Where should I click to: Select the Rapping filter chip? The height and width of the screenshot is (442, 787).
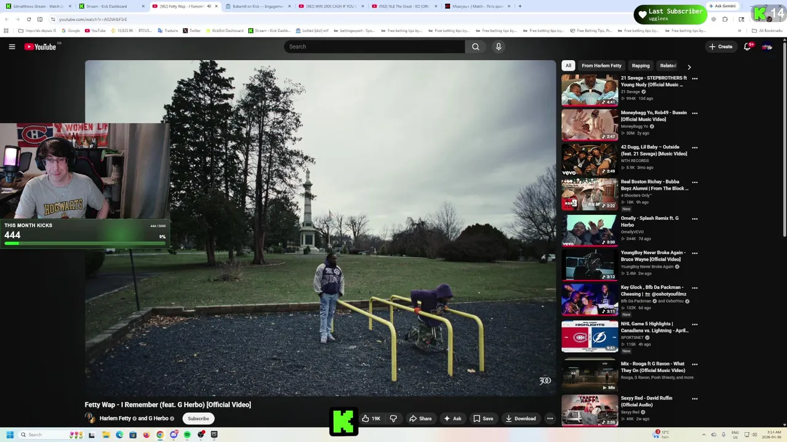641,66
